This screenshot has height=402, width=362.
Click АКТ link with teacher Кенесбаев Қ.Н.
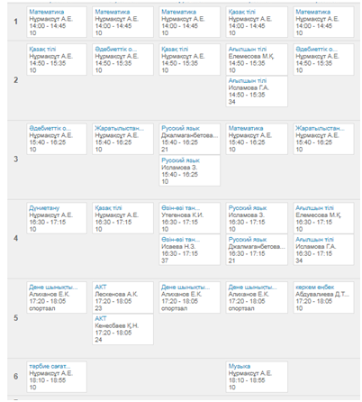coord(101,318)
